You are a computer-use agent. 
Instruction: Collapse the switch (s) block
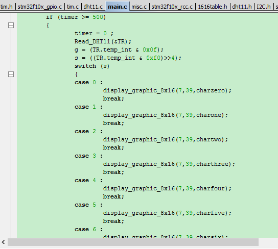pos(11,74)
